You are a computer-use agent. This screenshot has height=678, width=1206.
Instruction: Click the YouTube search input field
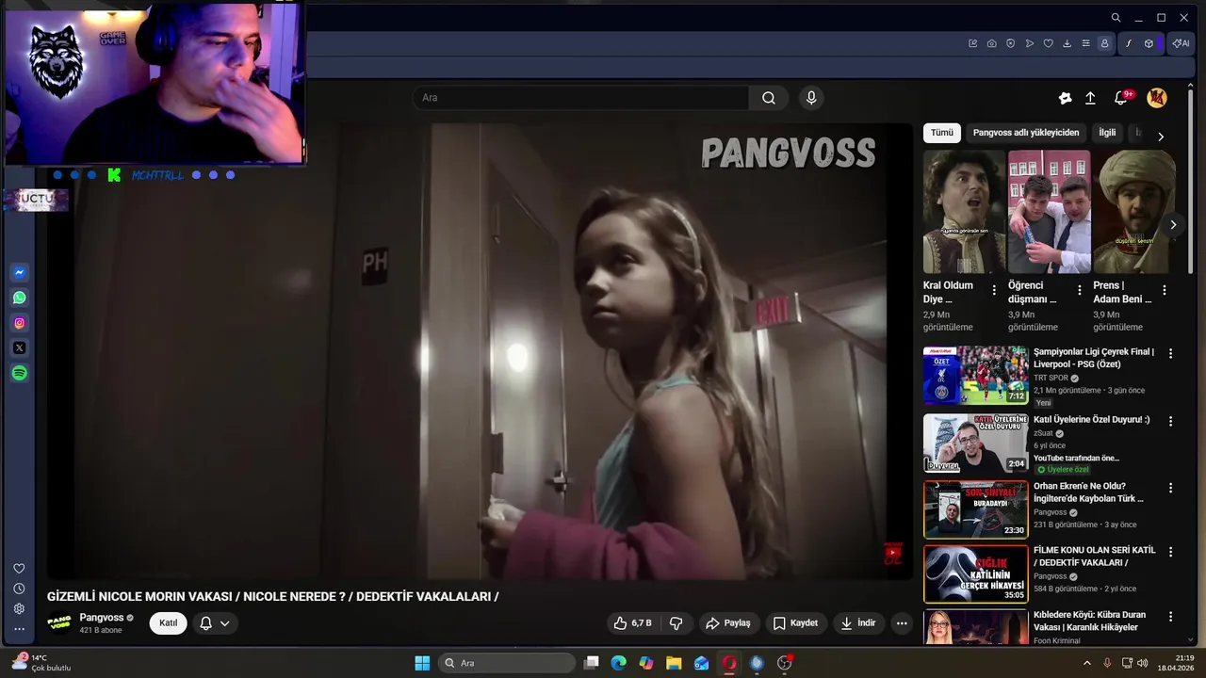580,98
